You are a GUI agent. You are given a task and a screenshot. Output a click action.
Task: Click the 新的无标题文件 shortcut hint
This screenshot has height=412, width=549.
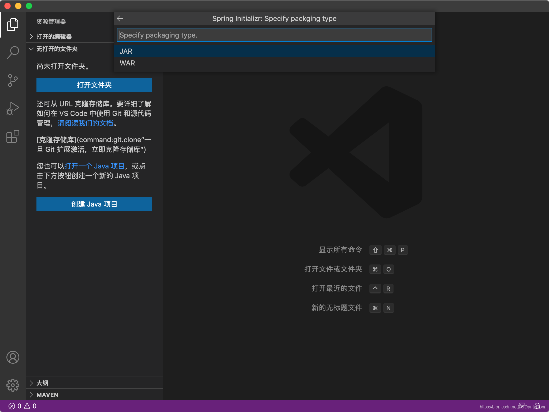click(353, 308)
